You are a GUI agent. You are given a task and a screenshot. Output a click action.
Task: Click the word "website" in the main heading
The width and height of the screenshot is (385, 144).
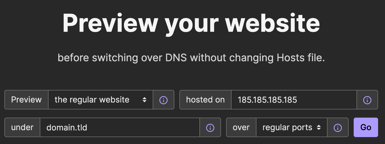point(273,23)
